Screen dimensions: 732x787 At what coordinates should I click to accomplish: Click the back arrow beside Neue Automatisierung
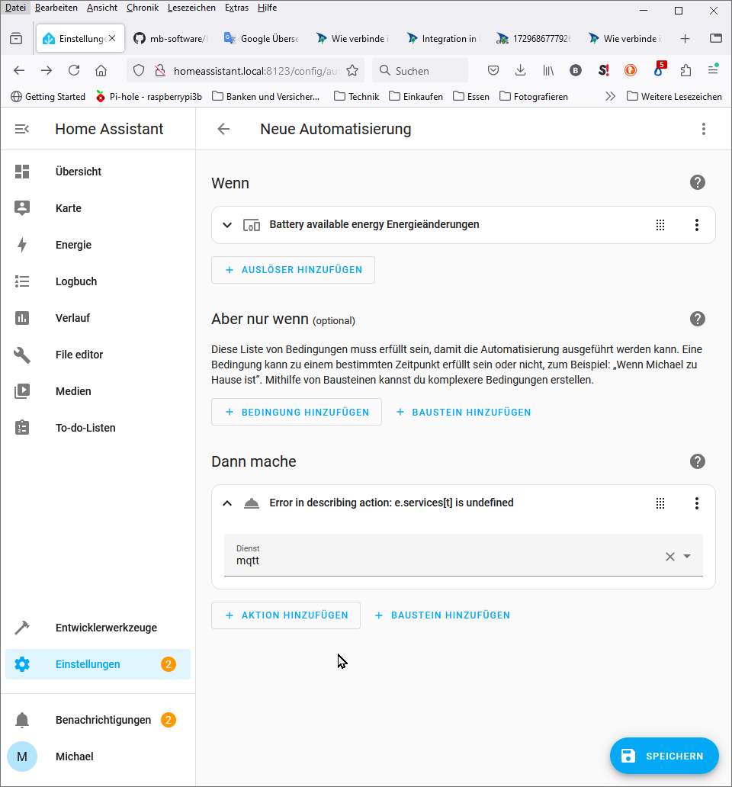[223, 129]
